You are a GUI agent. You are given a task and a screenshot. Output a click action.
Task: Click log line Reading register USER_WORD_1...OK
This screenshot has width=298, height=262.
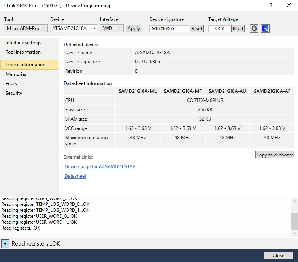[39, 222]
